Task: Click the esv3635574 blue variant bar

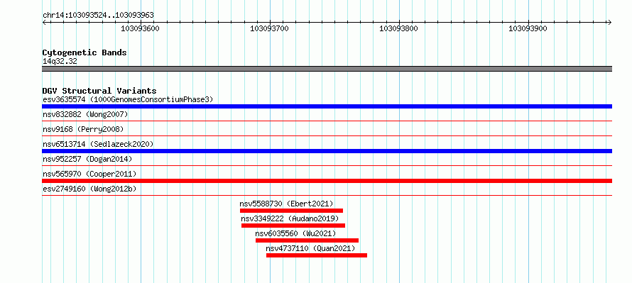Action: click(x=327, y=106)
